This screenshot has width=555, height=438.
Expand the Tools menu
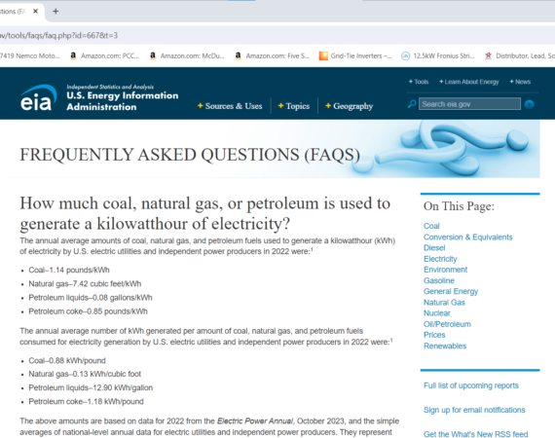click(419, 82)
